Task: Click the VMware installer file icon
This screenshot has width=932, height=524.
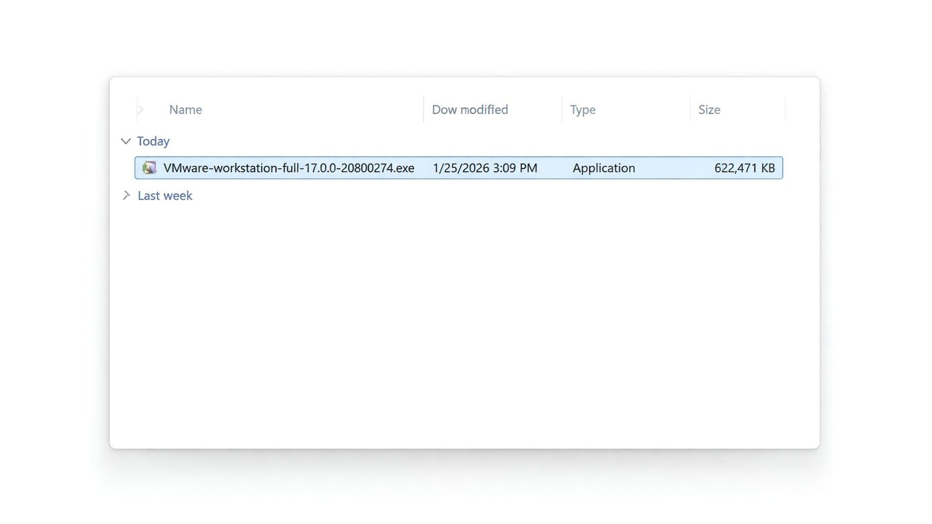Action: (x=150, y=168)
